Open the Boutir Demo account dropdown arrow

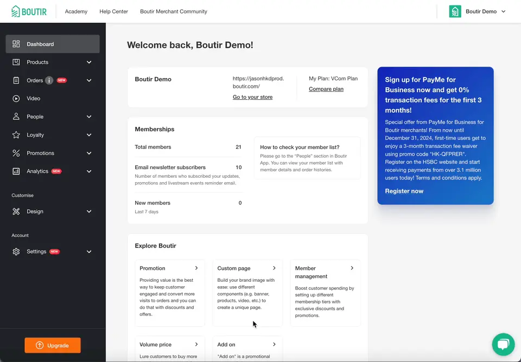pyautogui.click(x=504, y=11)
